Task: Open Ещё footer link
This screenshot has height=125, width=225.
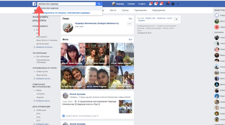Action: pos(139,31)
